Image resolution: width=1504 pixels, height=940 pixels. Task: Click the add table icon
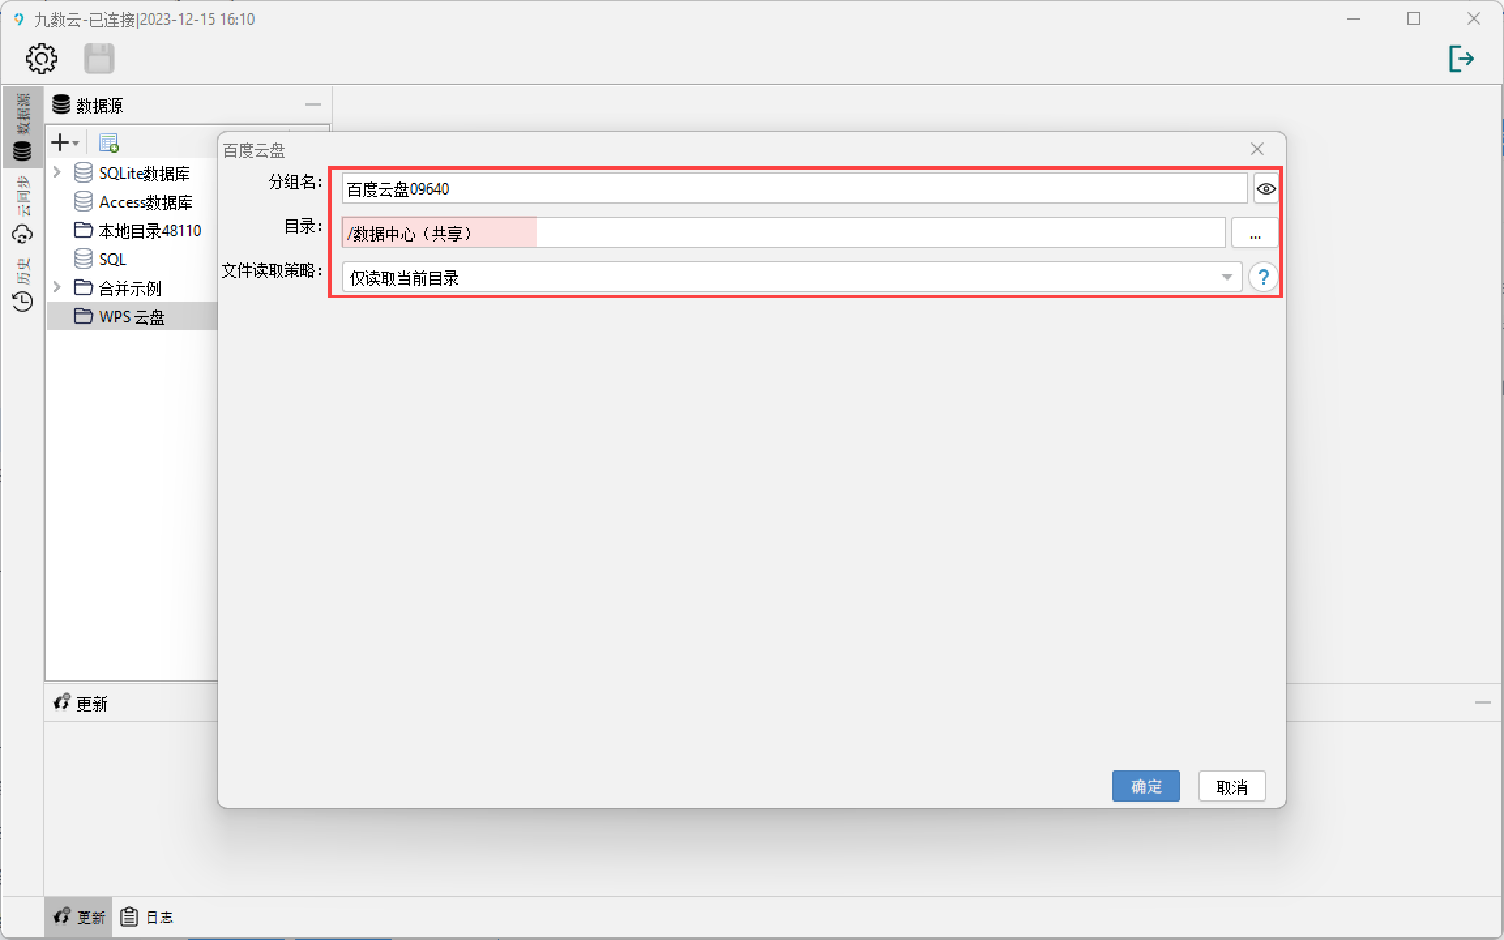(108, 142)
